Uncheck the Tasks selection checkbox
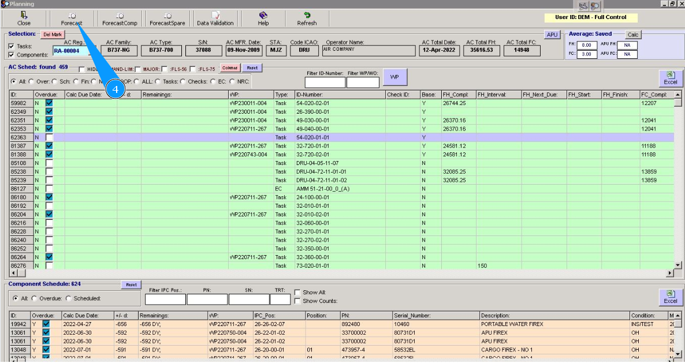Image resolution: width=685 pixels, height=363 pixels. click(x=12, y=46)
